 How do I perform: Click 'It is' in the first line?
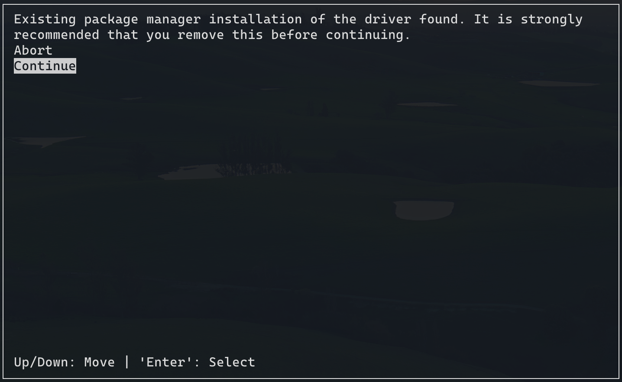(493, 19)
